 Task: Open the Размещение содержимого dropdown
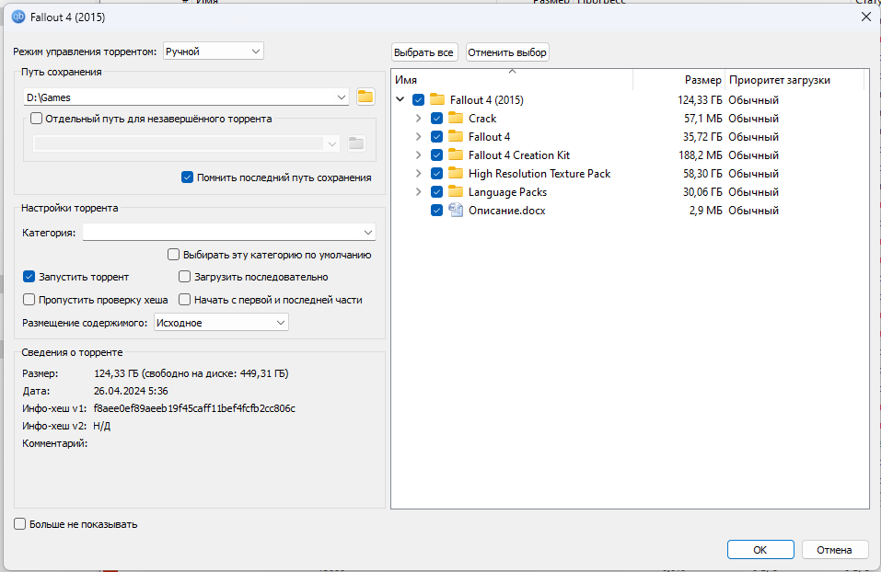point(221,323)
